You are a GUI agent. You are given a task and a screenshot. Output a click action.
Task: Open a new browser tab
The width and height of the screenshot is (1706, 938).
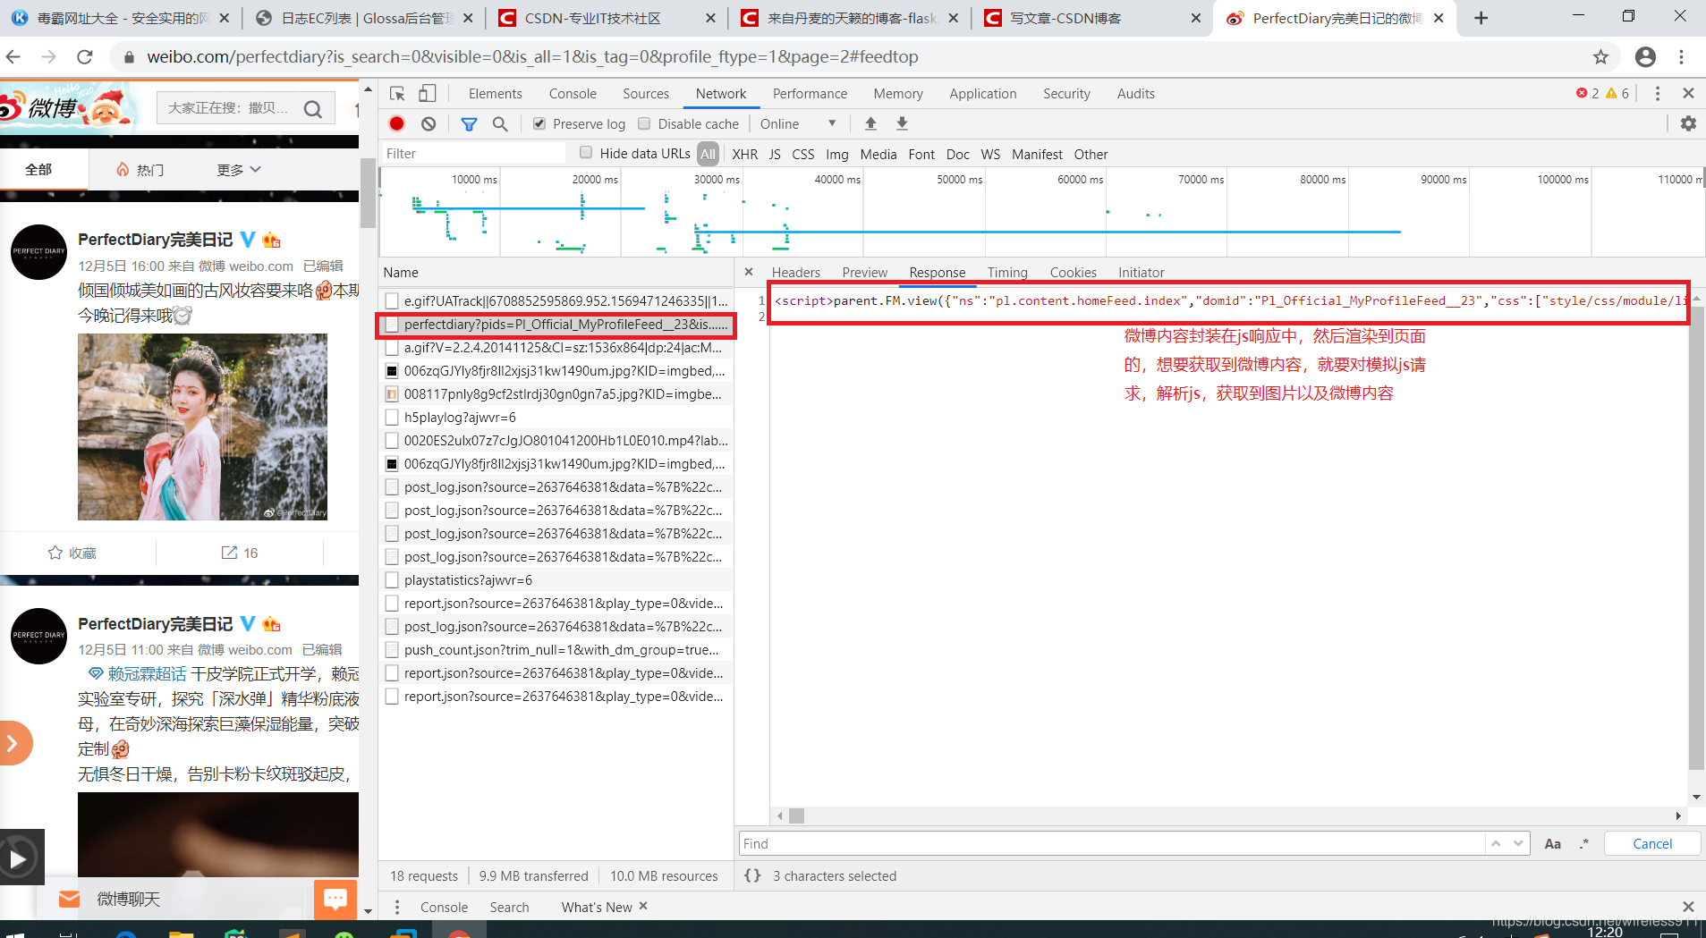[1481, 18]
